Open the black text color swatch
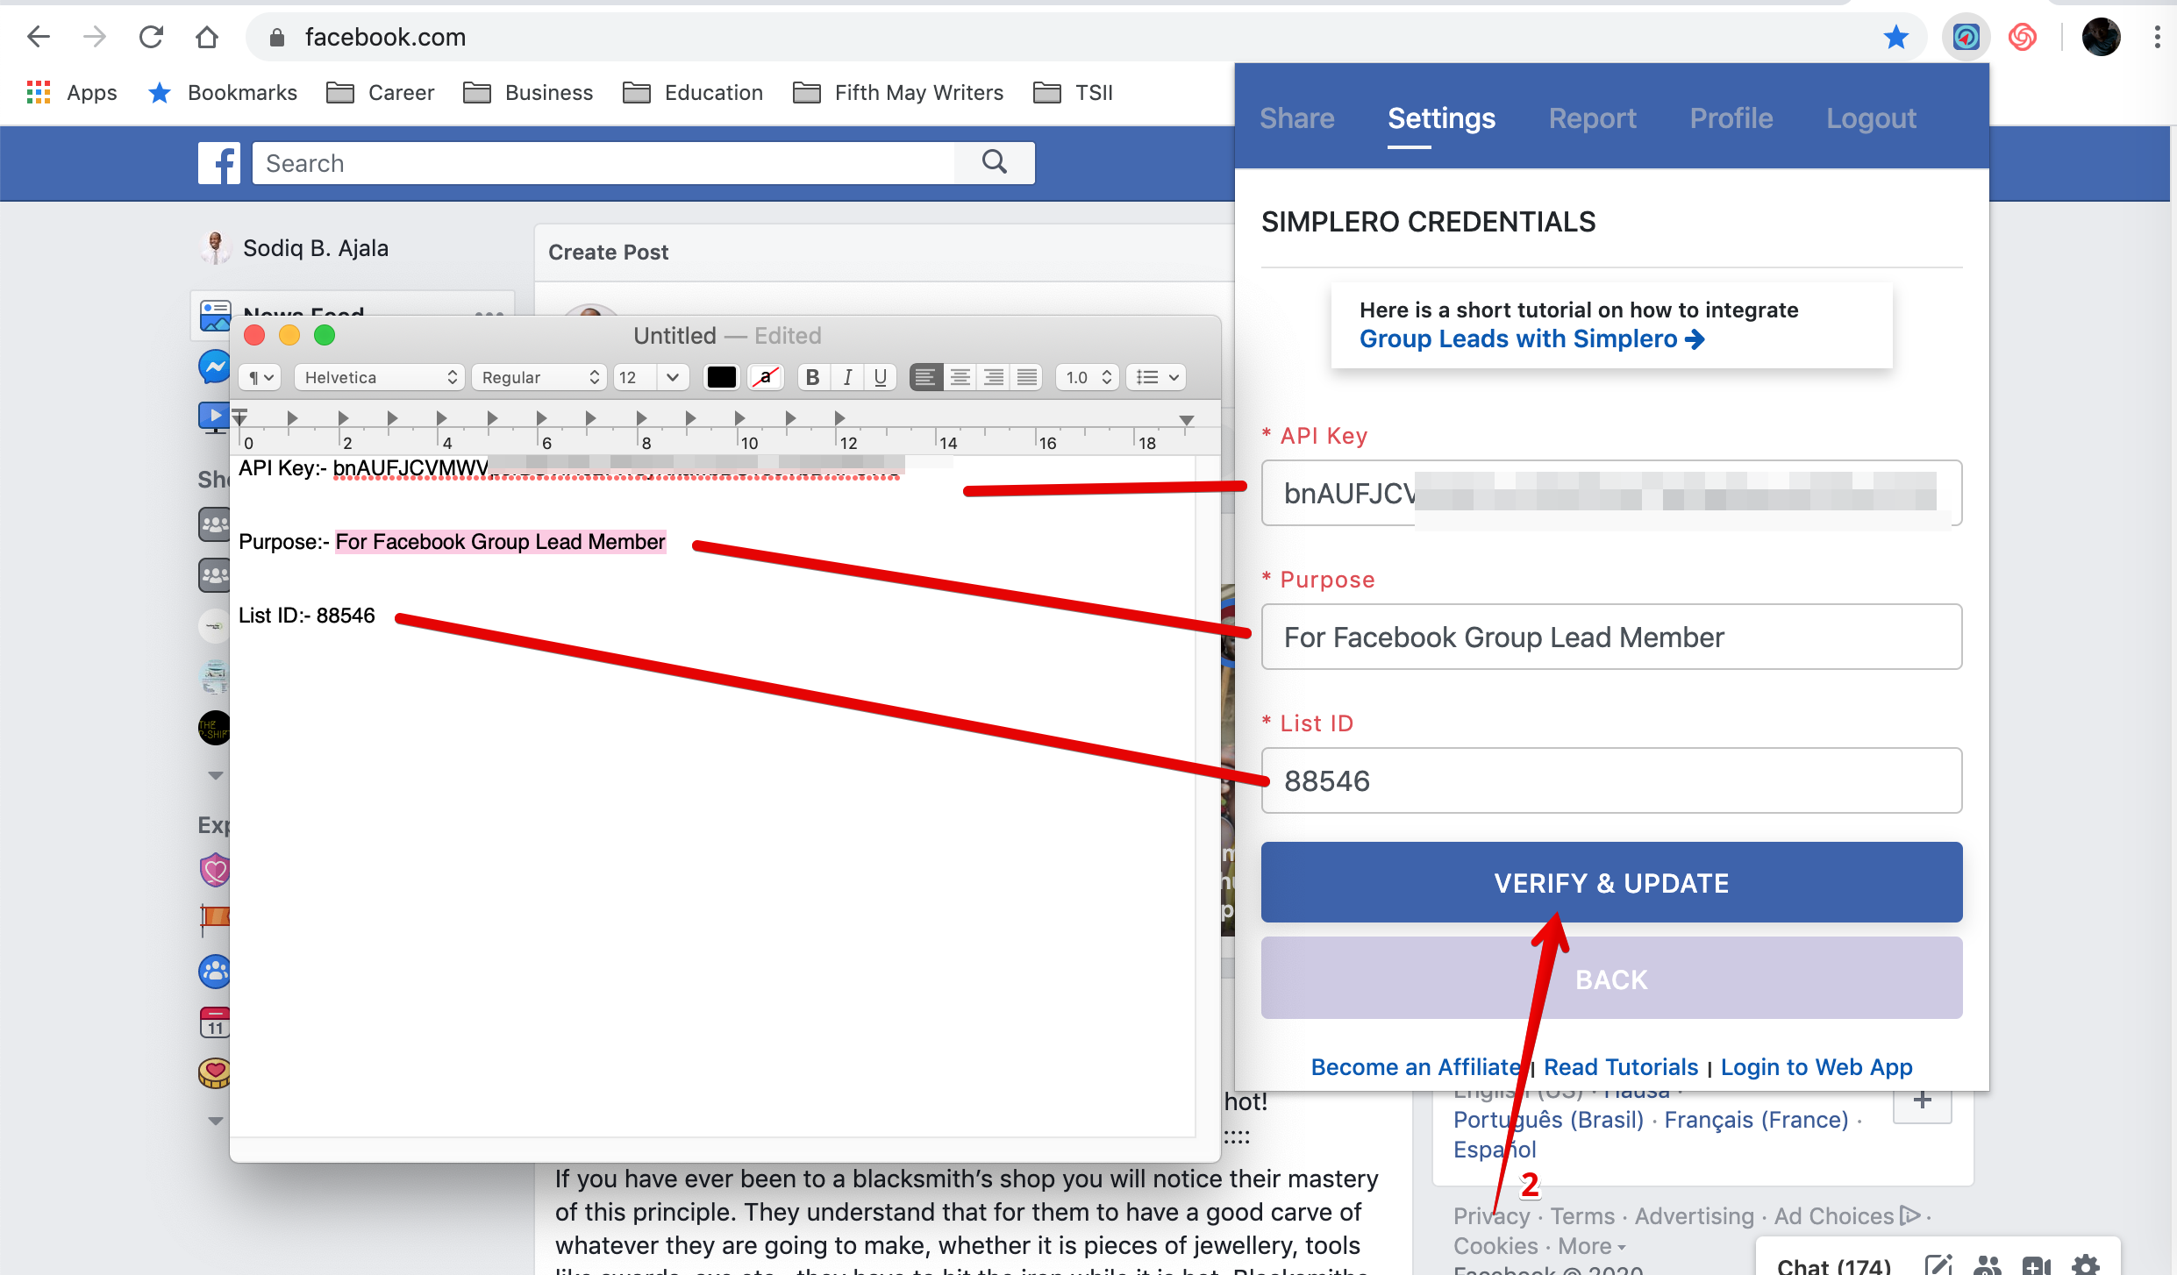2177x1275 pixels. click(721, 377)
